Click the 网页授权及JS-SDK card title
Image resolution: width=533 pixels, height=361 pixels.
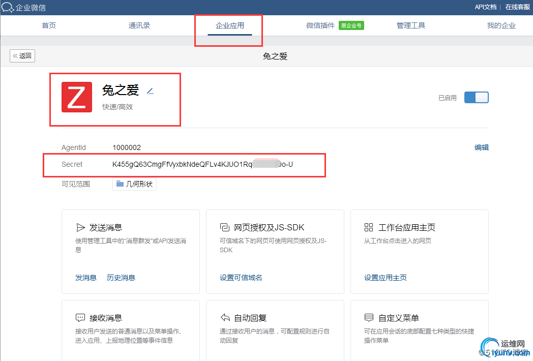[269, 227]
